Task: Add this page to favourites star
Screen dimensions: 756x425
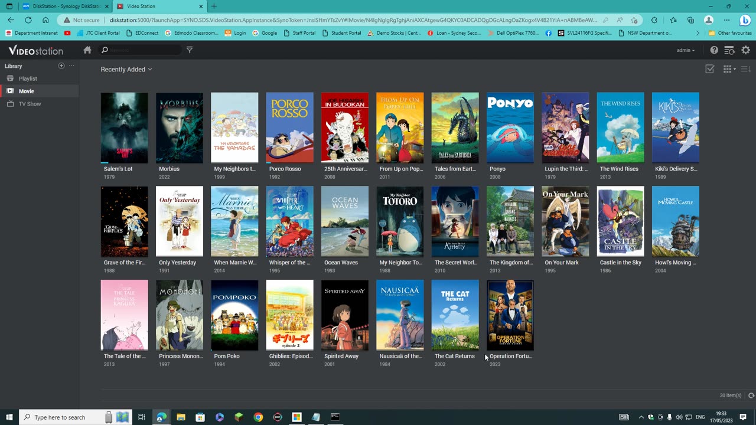Action: pos(634,20)
